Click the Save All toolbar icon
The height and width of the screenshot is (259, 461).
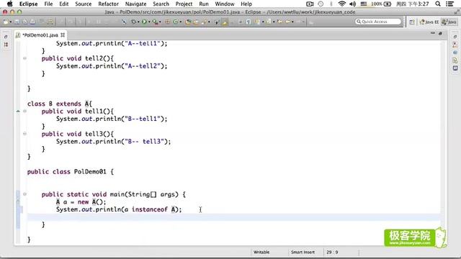[x=25, y=22]
